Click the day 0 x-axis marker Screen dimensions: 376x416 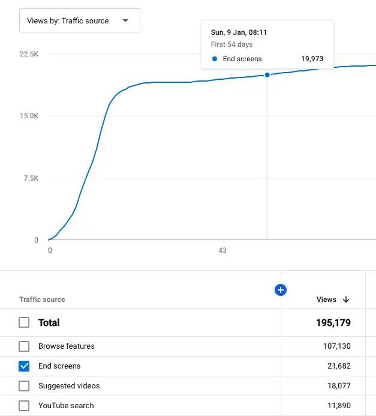click(50, 250)
